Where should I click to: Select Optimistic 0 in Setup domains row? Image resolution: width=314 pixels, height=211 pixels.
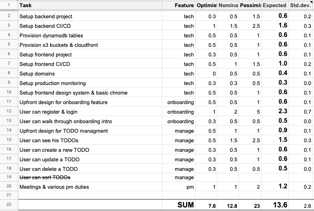coord(206,73)
